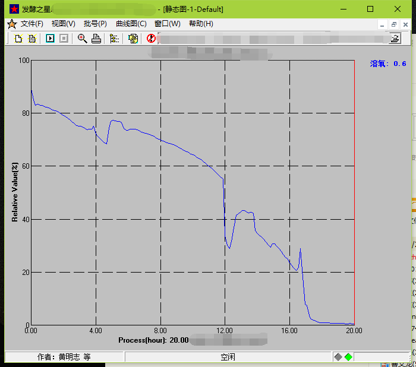Click the print icon in toolbar
Image resolution: width=416 pixels, height=367 pixels.
tap(96, 39)
